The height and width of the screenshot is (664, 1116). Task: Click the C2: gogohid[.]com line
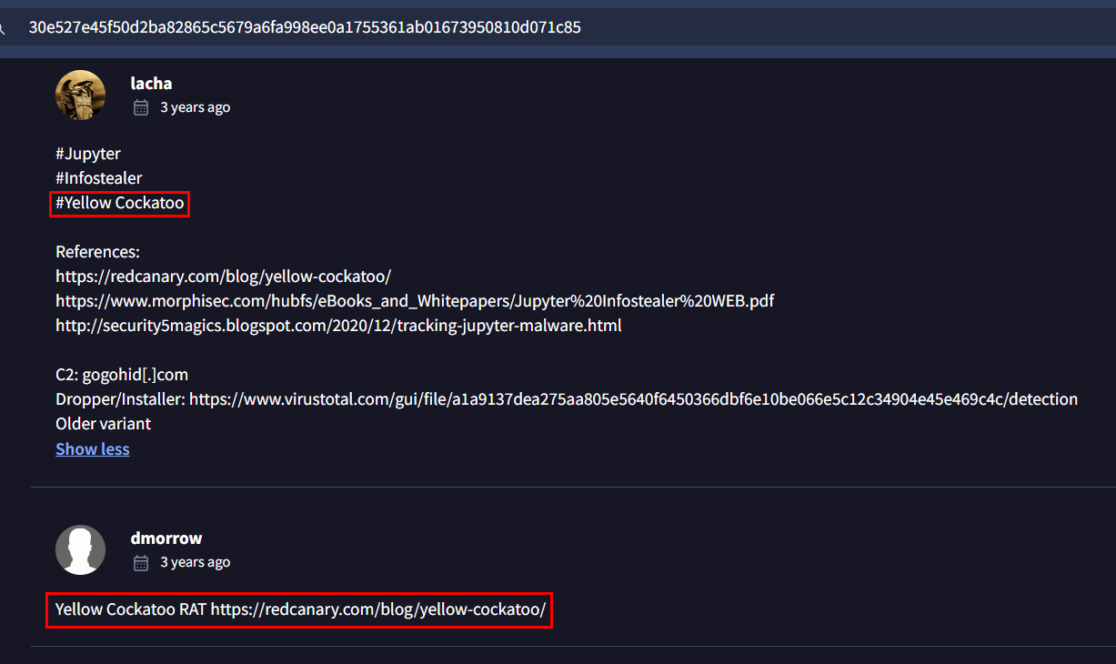coord(122,375)
